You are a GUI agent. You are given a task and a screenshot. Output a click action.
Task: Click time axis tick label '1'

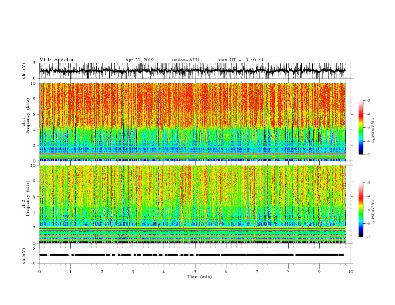point(70,272)
